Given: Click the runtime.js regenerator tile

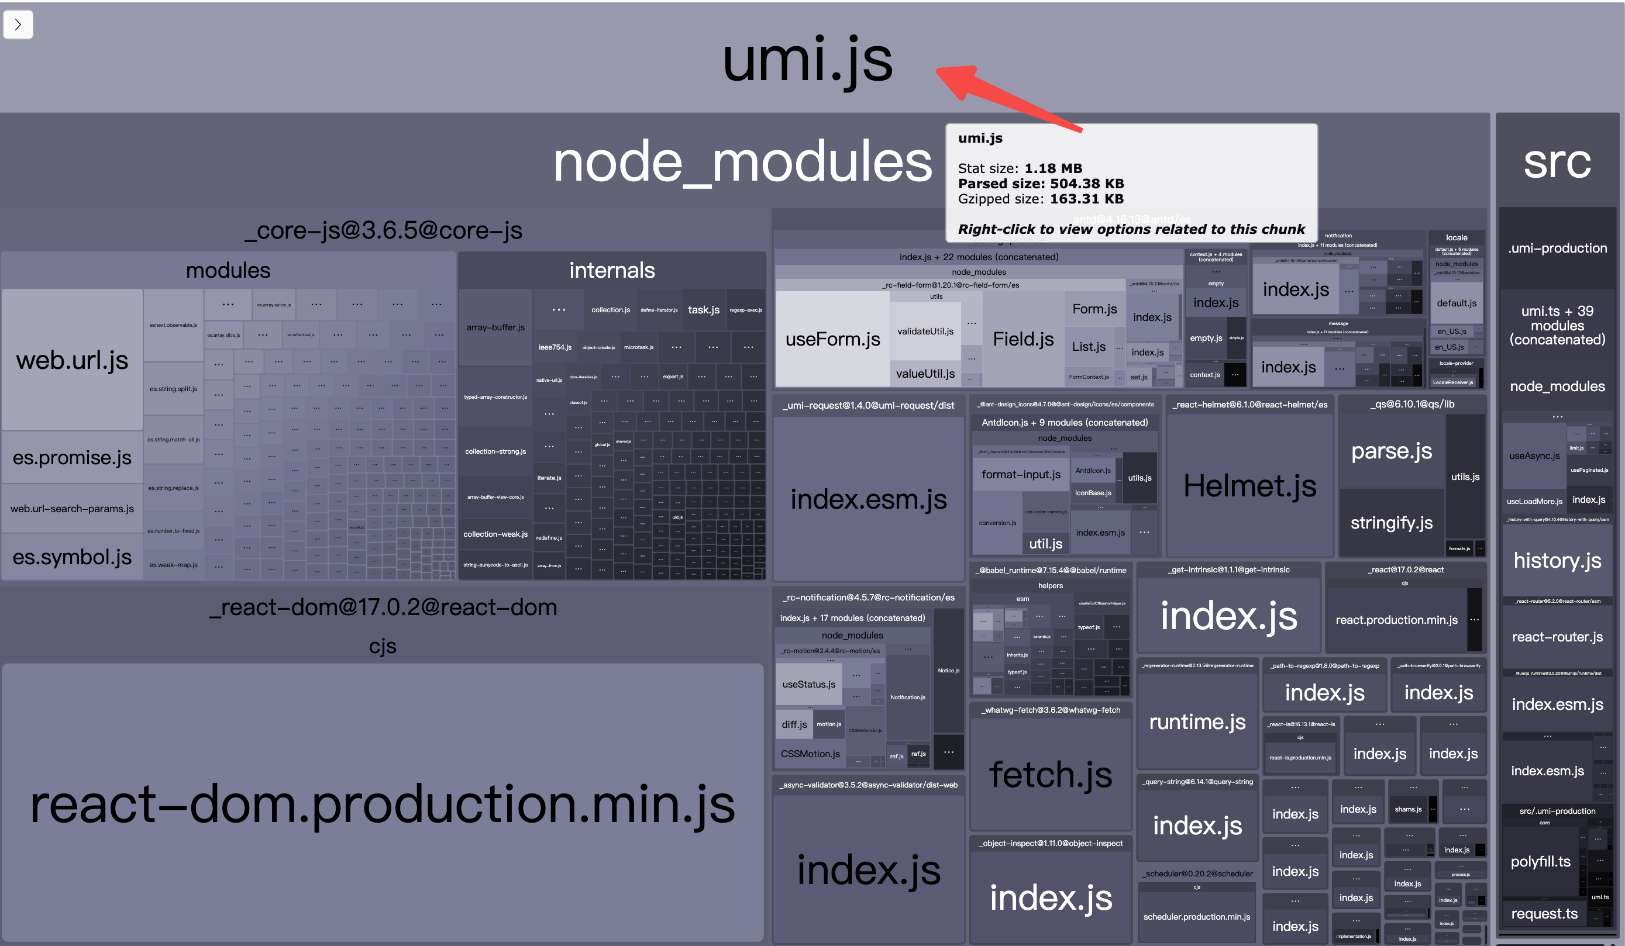Looking at the screenshot, I should (x=1197, y=721).
